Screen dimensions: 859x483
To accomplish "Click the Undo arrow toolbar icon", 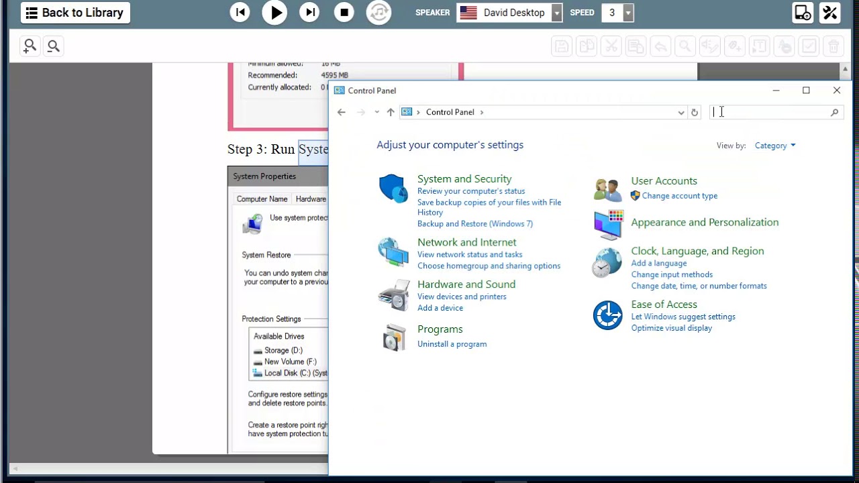I will [x=660, y=46].
